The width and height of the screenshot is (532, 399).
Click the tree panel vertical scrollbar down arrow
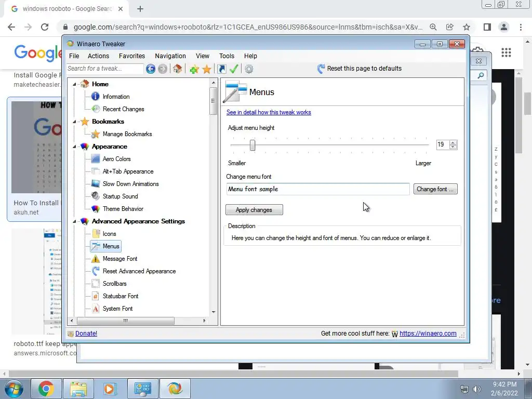214,312
